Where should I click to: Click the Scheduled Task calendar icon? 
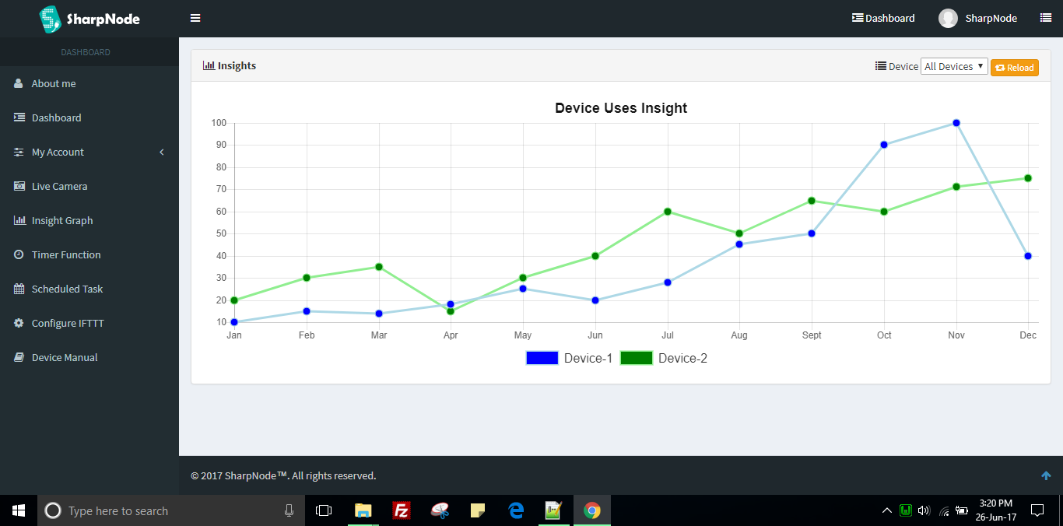[19, 289]
